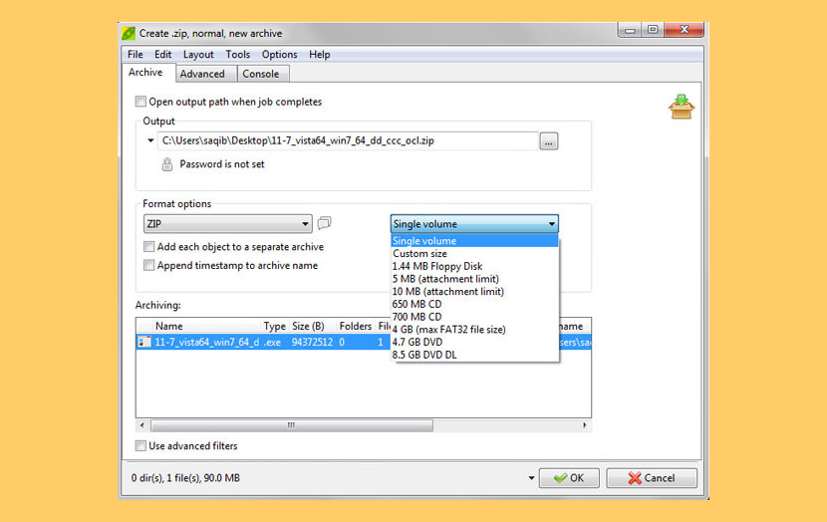Click the file icon of the 11-7_vista64 row

tap(144, 343)
